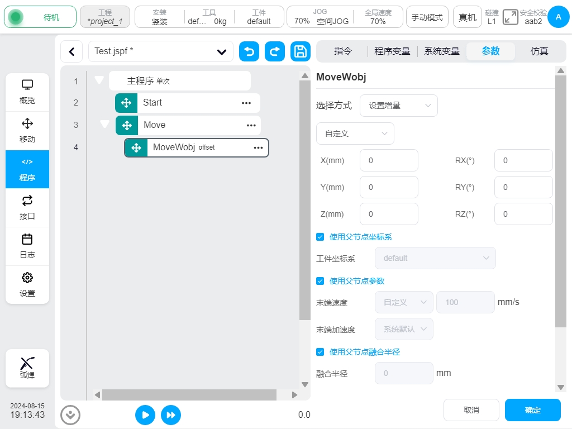Open the 选择方式 设置增量 dropdown

pyautogui.click(x=398, y=105)
